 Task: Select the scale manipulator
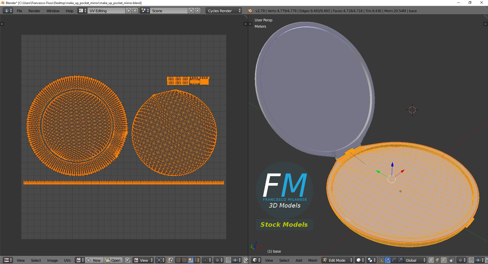tap(400, 260)
